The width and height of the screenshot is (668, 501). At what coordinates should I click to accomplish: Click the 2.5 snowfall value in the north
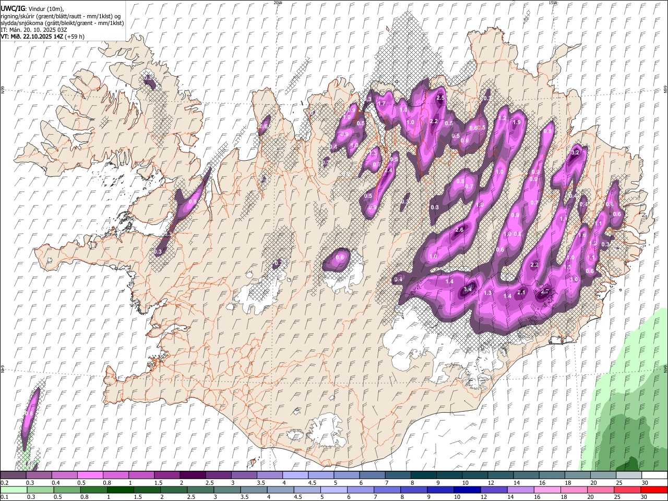pos(440,98)
